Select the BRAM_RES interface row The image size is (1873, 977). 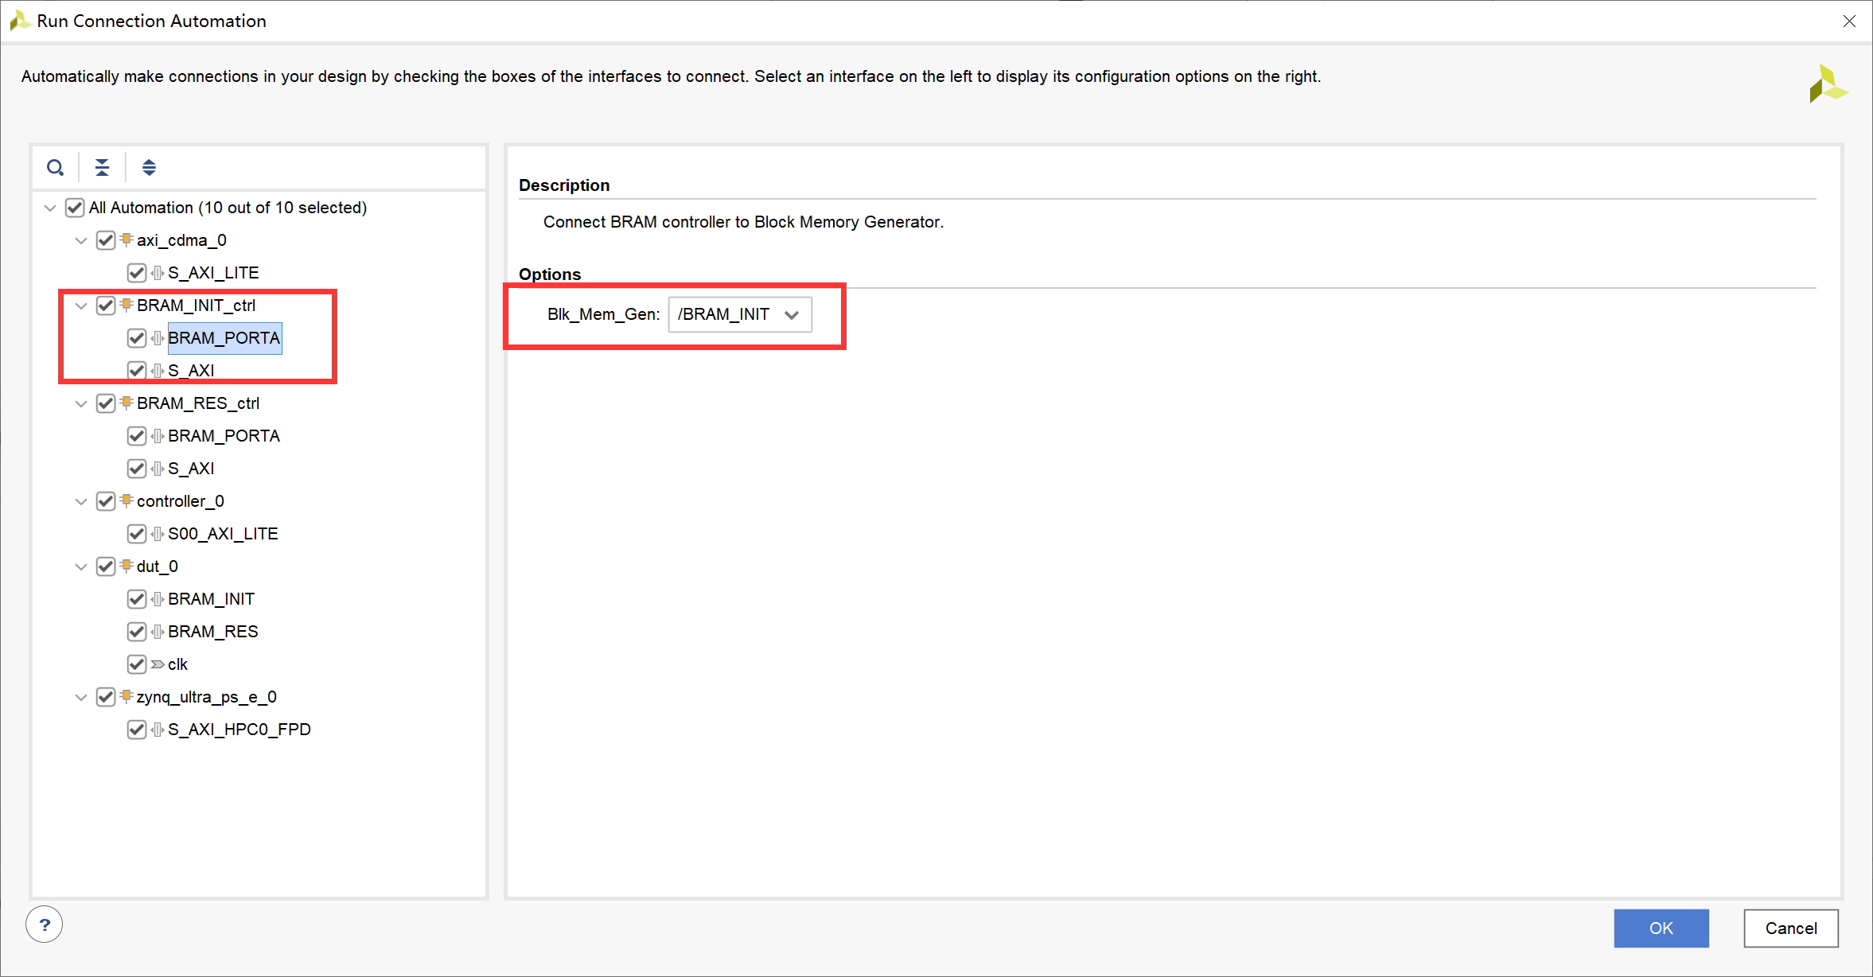point(213,632)
